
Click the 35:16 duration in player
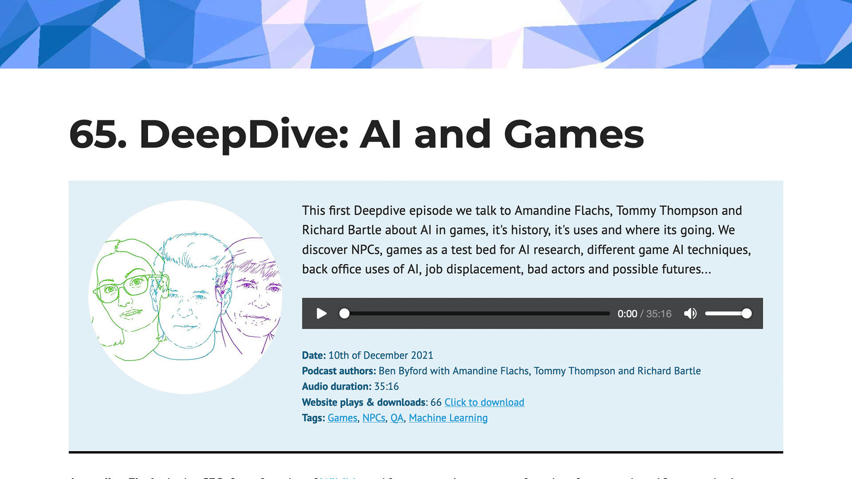click(659, 314)
